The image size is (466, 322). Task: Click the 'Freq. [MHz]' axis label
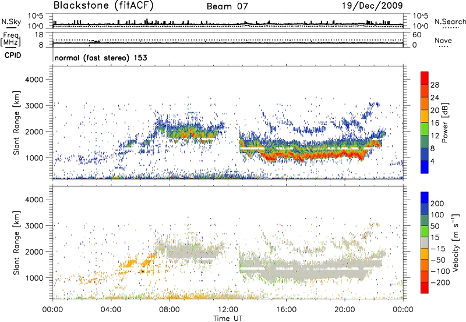pyautogui.click(x=10, y=39)
